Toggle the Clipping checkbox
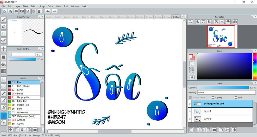 pos(213,98)
